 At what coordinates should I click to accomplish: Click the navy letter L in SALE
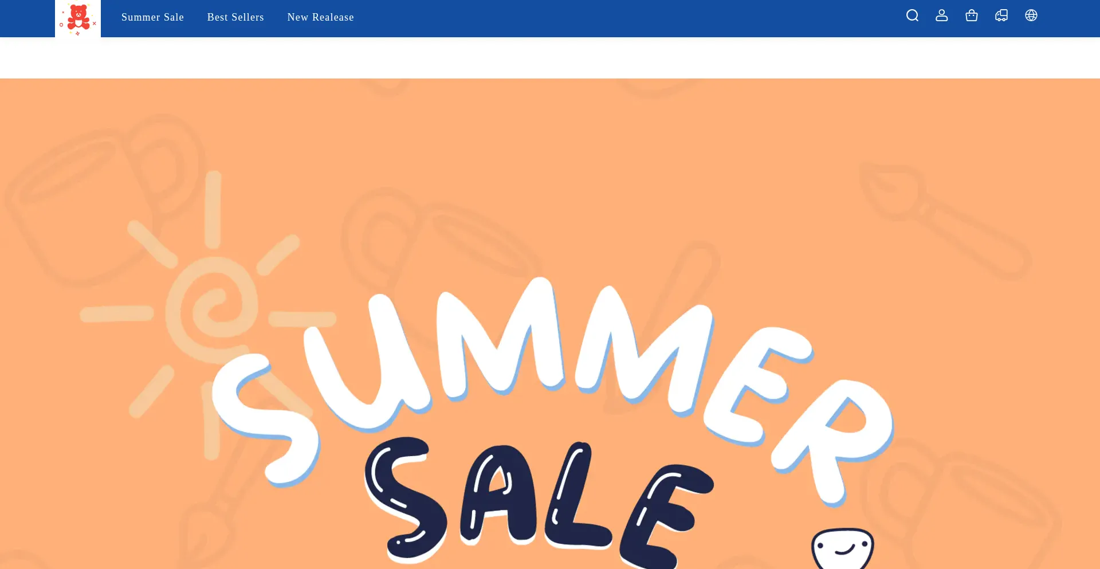(x=576, y=496)
